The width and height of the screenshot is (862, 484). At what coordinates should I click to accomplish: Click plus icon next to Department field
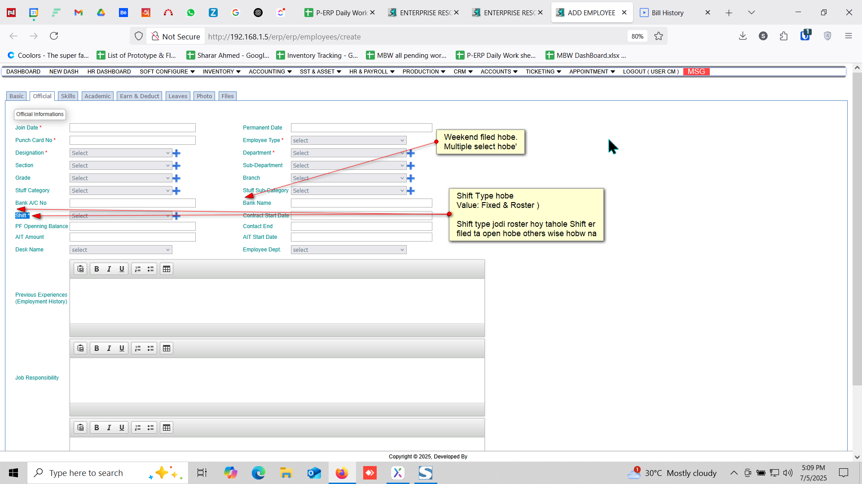point(411,153)
